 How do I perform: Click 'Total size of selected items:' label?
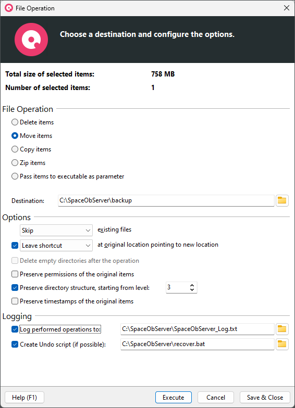(x=50, y=74)
